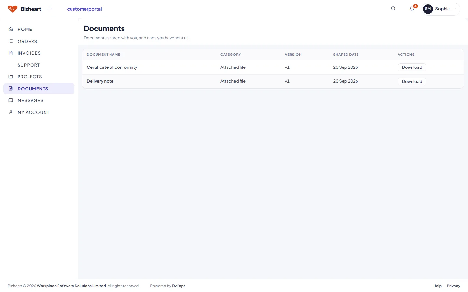This screenshot has height=292, width=468.
Task: Click 'Attached file' in Certificate of conformity row
Action: click(233, 67)
